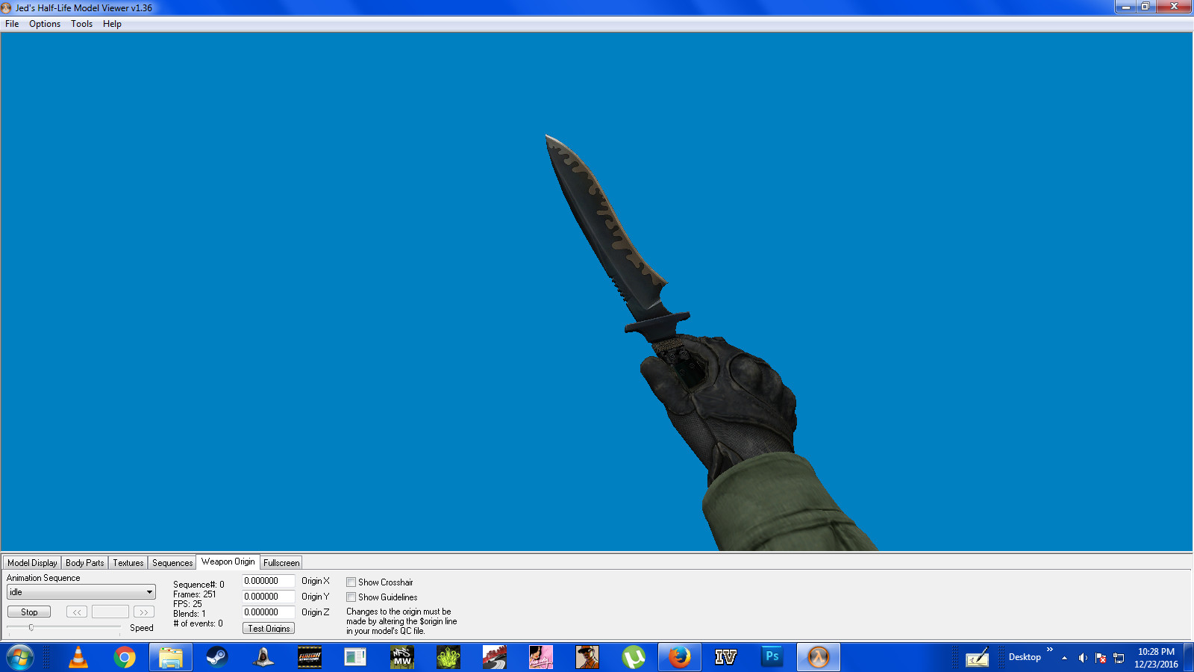The height and width of the screenshot is (672, 1194).
Task: Click the Test Origins button
Action: coord(268,628)
